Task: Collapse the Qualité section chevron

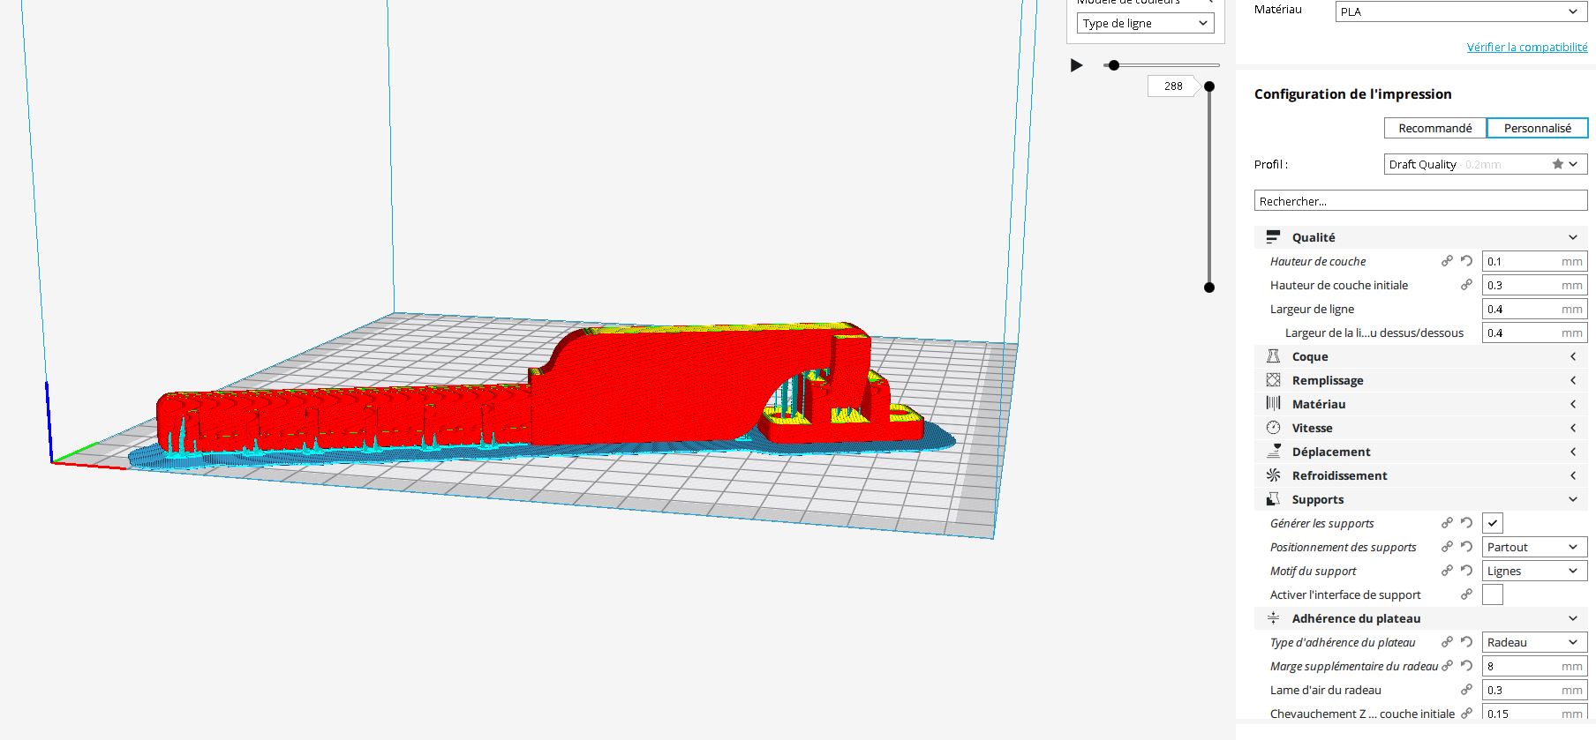Action: (1573, 237)
